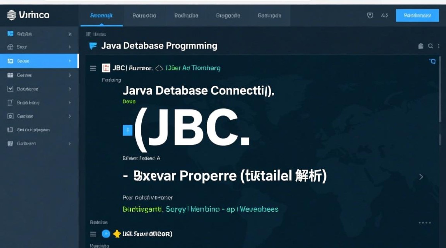Click the red document icon next to JBC heading

click(106, 67)
